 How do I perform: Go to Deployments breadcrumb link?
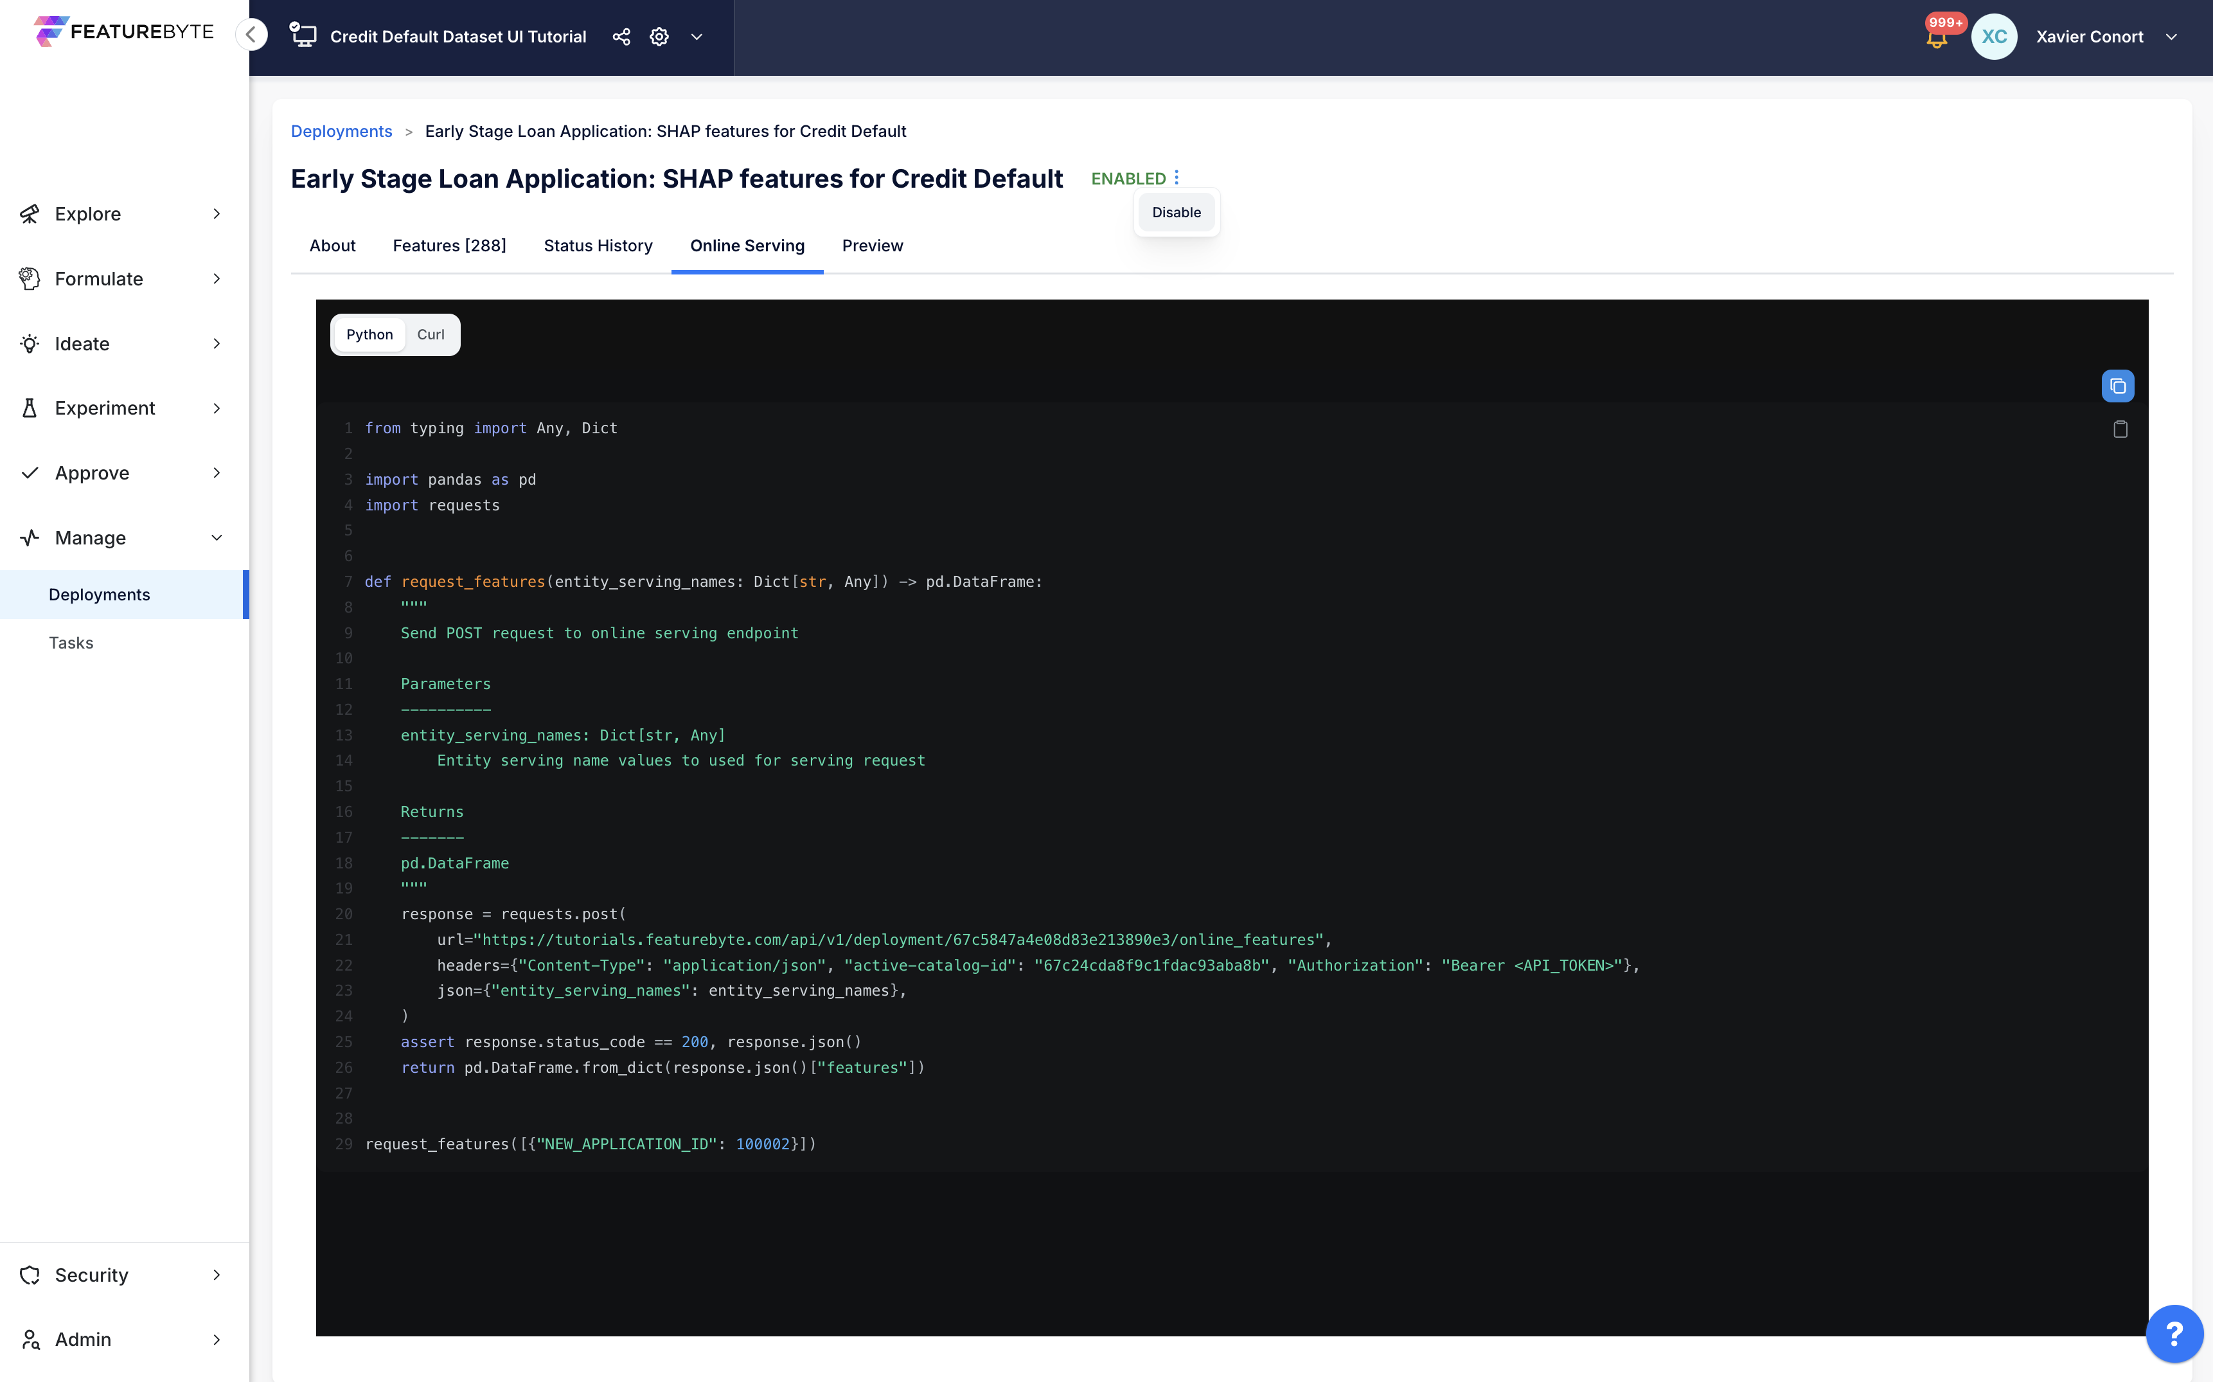341,130
